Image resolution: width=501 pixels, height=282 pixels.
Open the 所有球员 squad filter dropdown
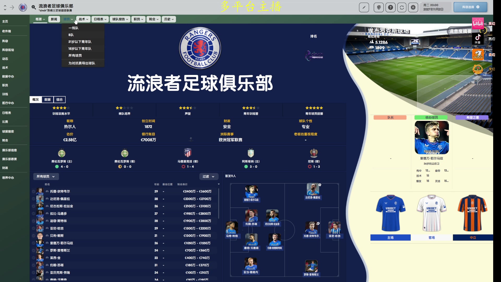pyautogui.click(x=46, y=176)
